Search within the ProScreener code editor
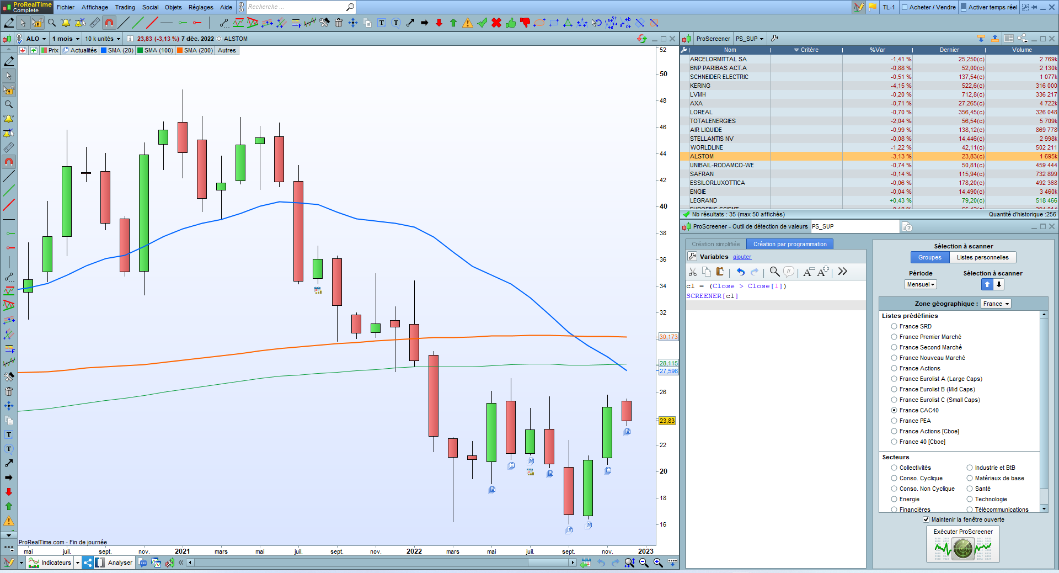 pyautogui.click(x=774, y=272)
